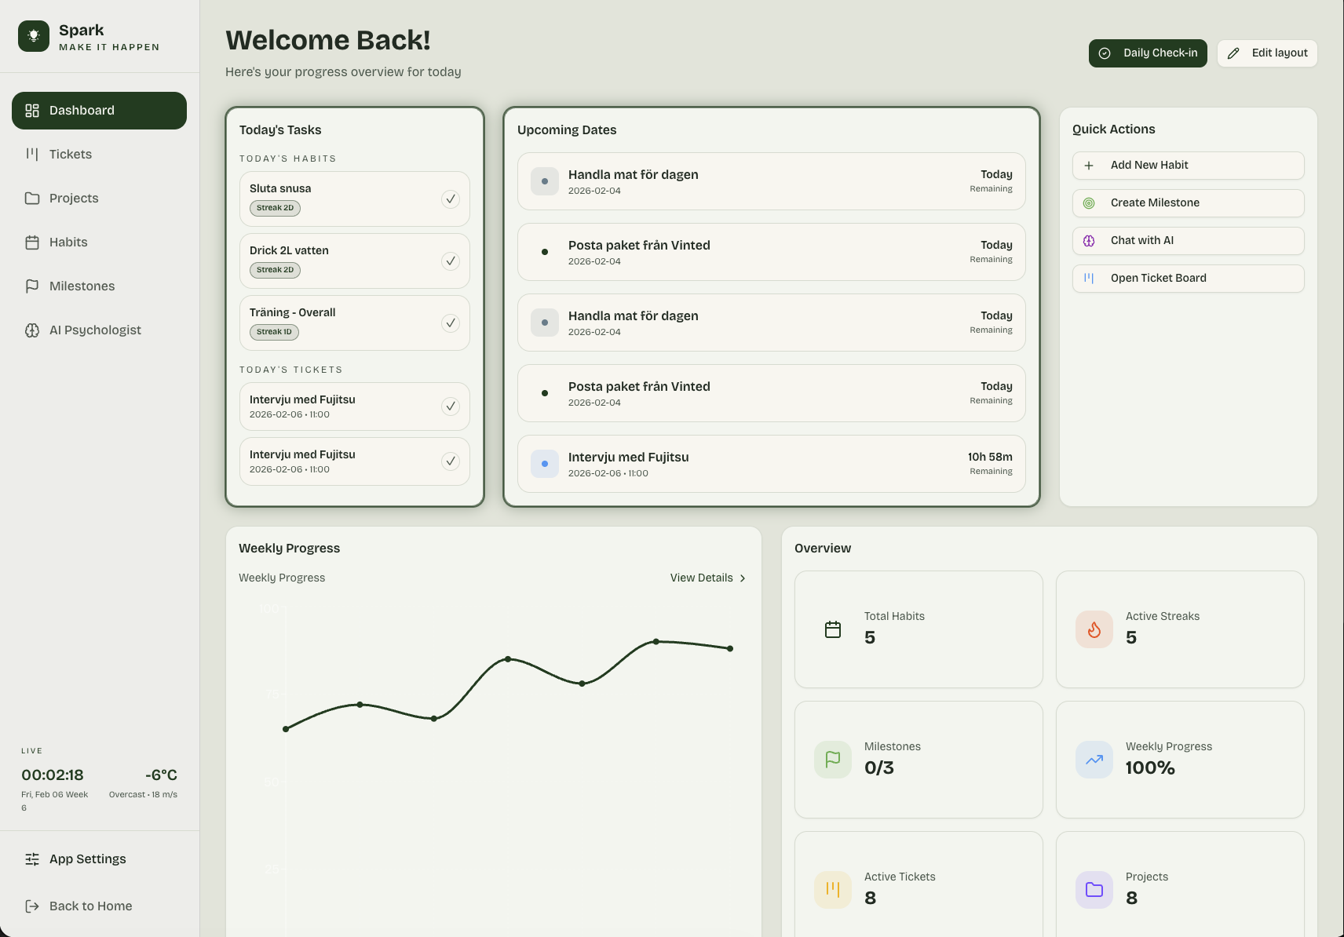Click Add New Habit quick action

click(x=1149, y=165)
